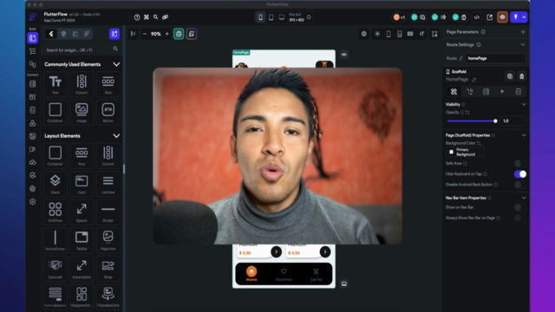Toggle Always Show Nav Bar on Page

click(519, 218)
